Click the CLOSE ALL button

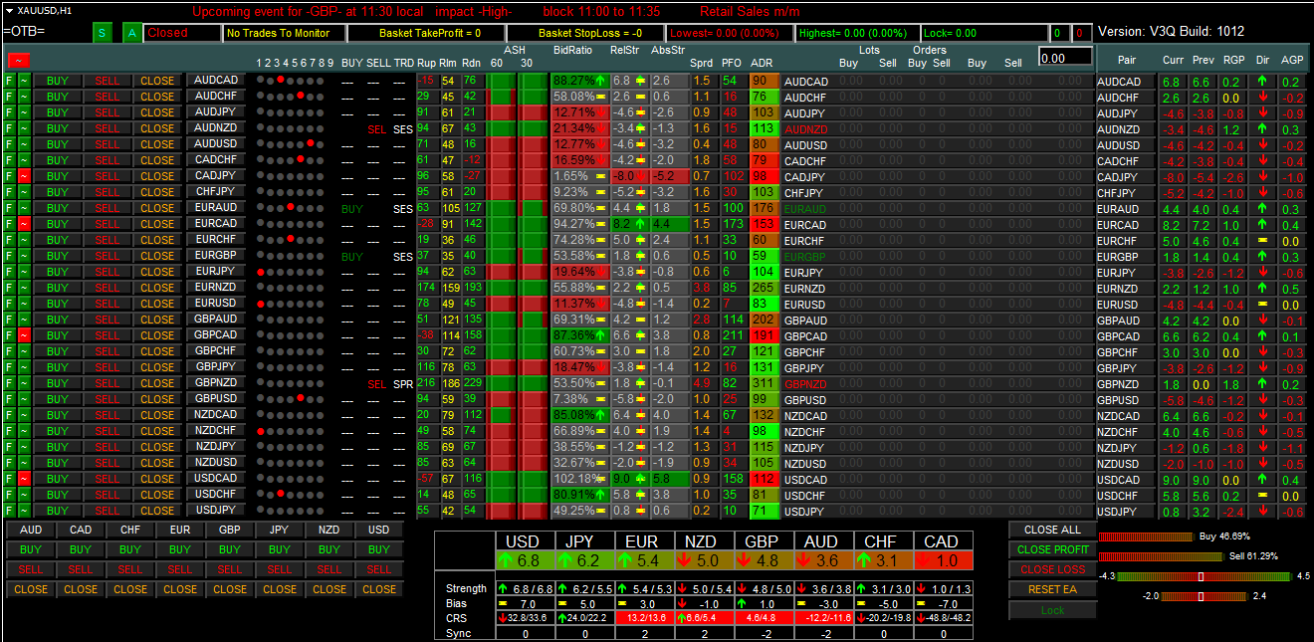[x=1052, y=530]
